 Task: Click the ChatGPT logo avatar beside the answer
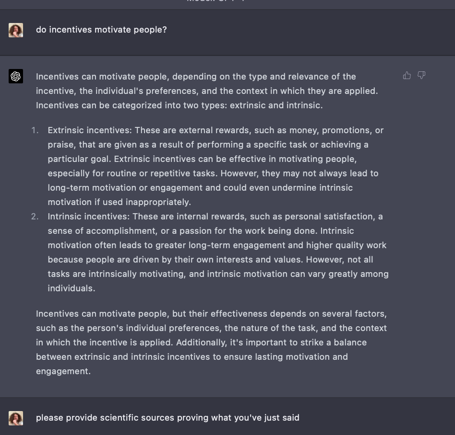(x=16, y=76)
